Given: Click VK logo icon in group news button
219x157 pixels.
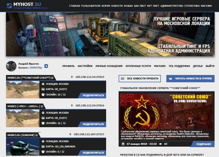Looking at the screenshot, I should (171, 79).
